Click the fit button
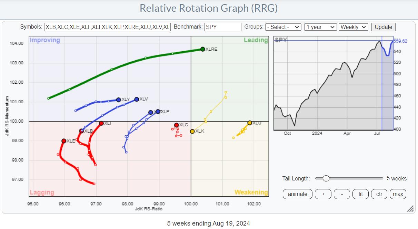Viewport: 418px width, 229px height. (x=360, y=194)
